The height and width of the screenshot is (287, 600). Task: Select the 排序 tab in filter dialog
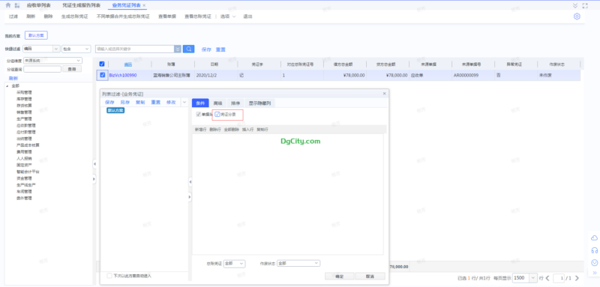pos(235,103)
